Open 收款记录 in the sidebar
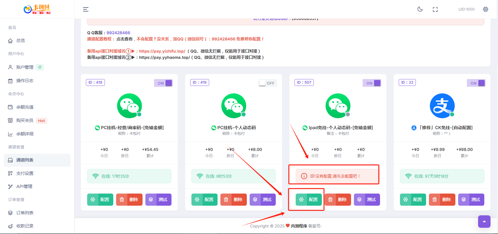The height and width of the screenshot is (234, 498). (37, 226)
